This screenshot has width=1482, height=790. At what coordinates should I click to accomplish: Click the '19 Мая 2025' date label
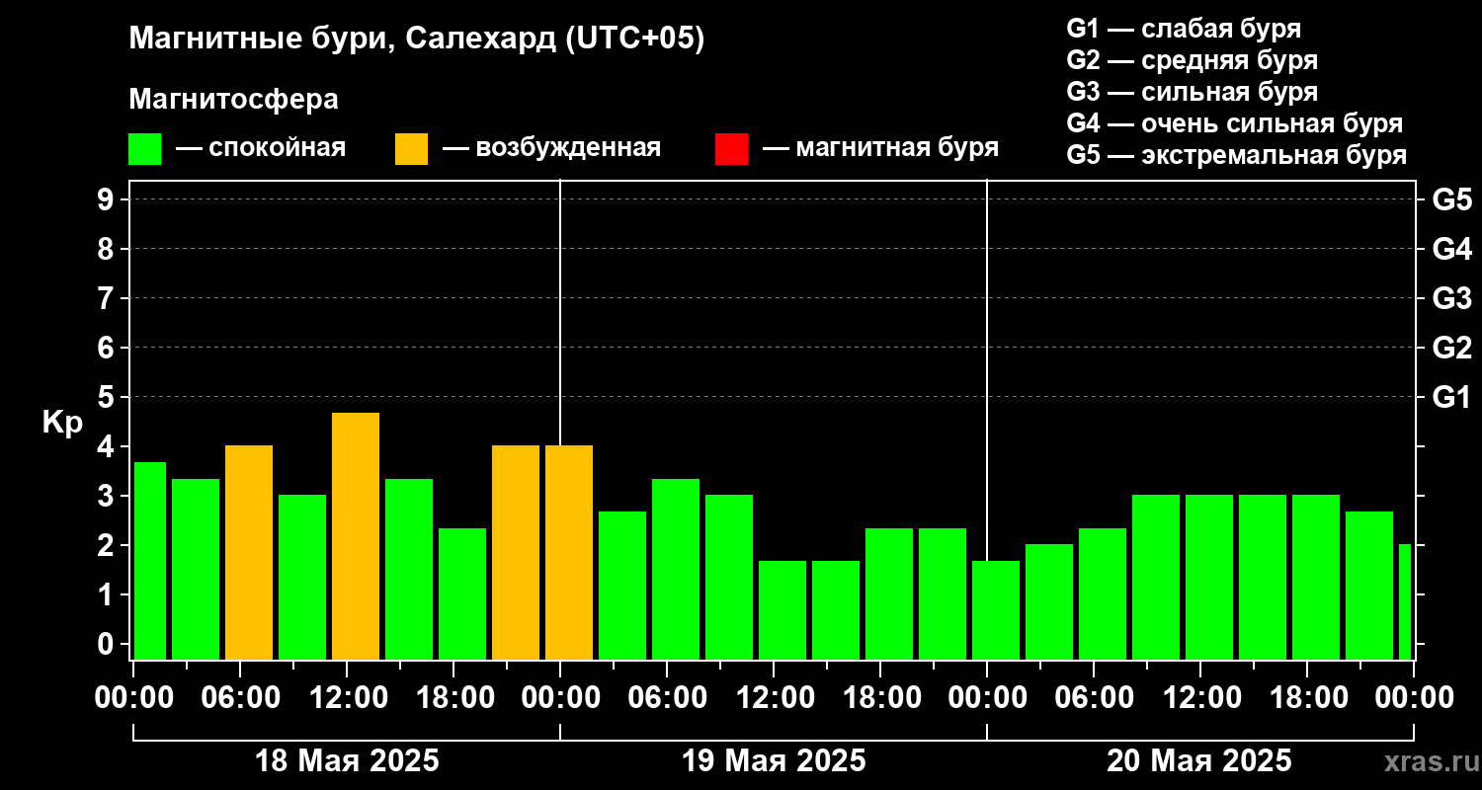point(774,761)
